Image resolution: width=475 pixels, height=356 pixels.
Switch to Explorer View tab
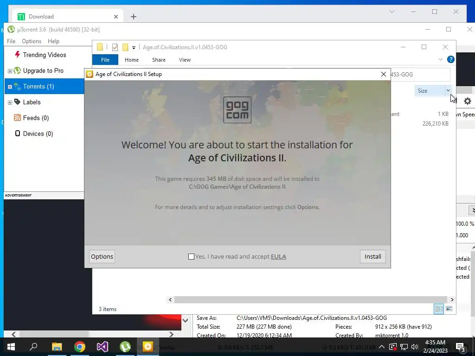(185, 60)
